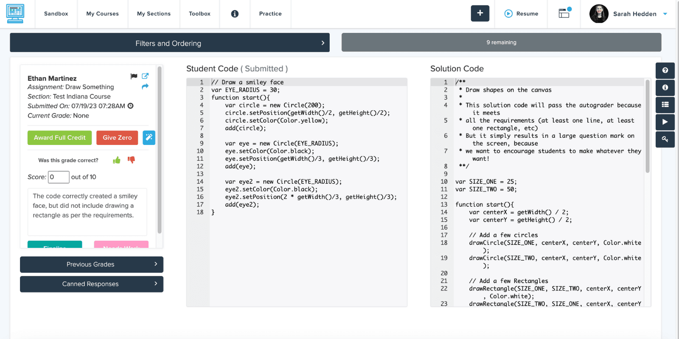679x339 pixels.
Task: Open the My Courses menu item
Action: pyautogui.click(x=102, y=14)
